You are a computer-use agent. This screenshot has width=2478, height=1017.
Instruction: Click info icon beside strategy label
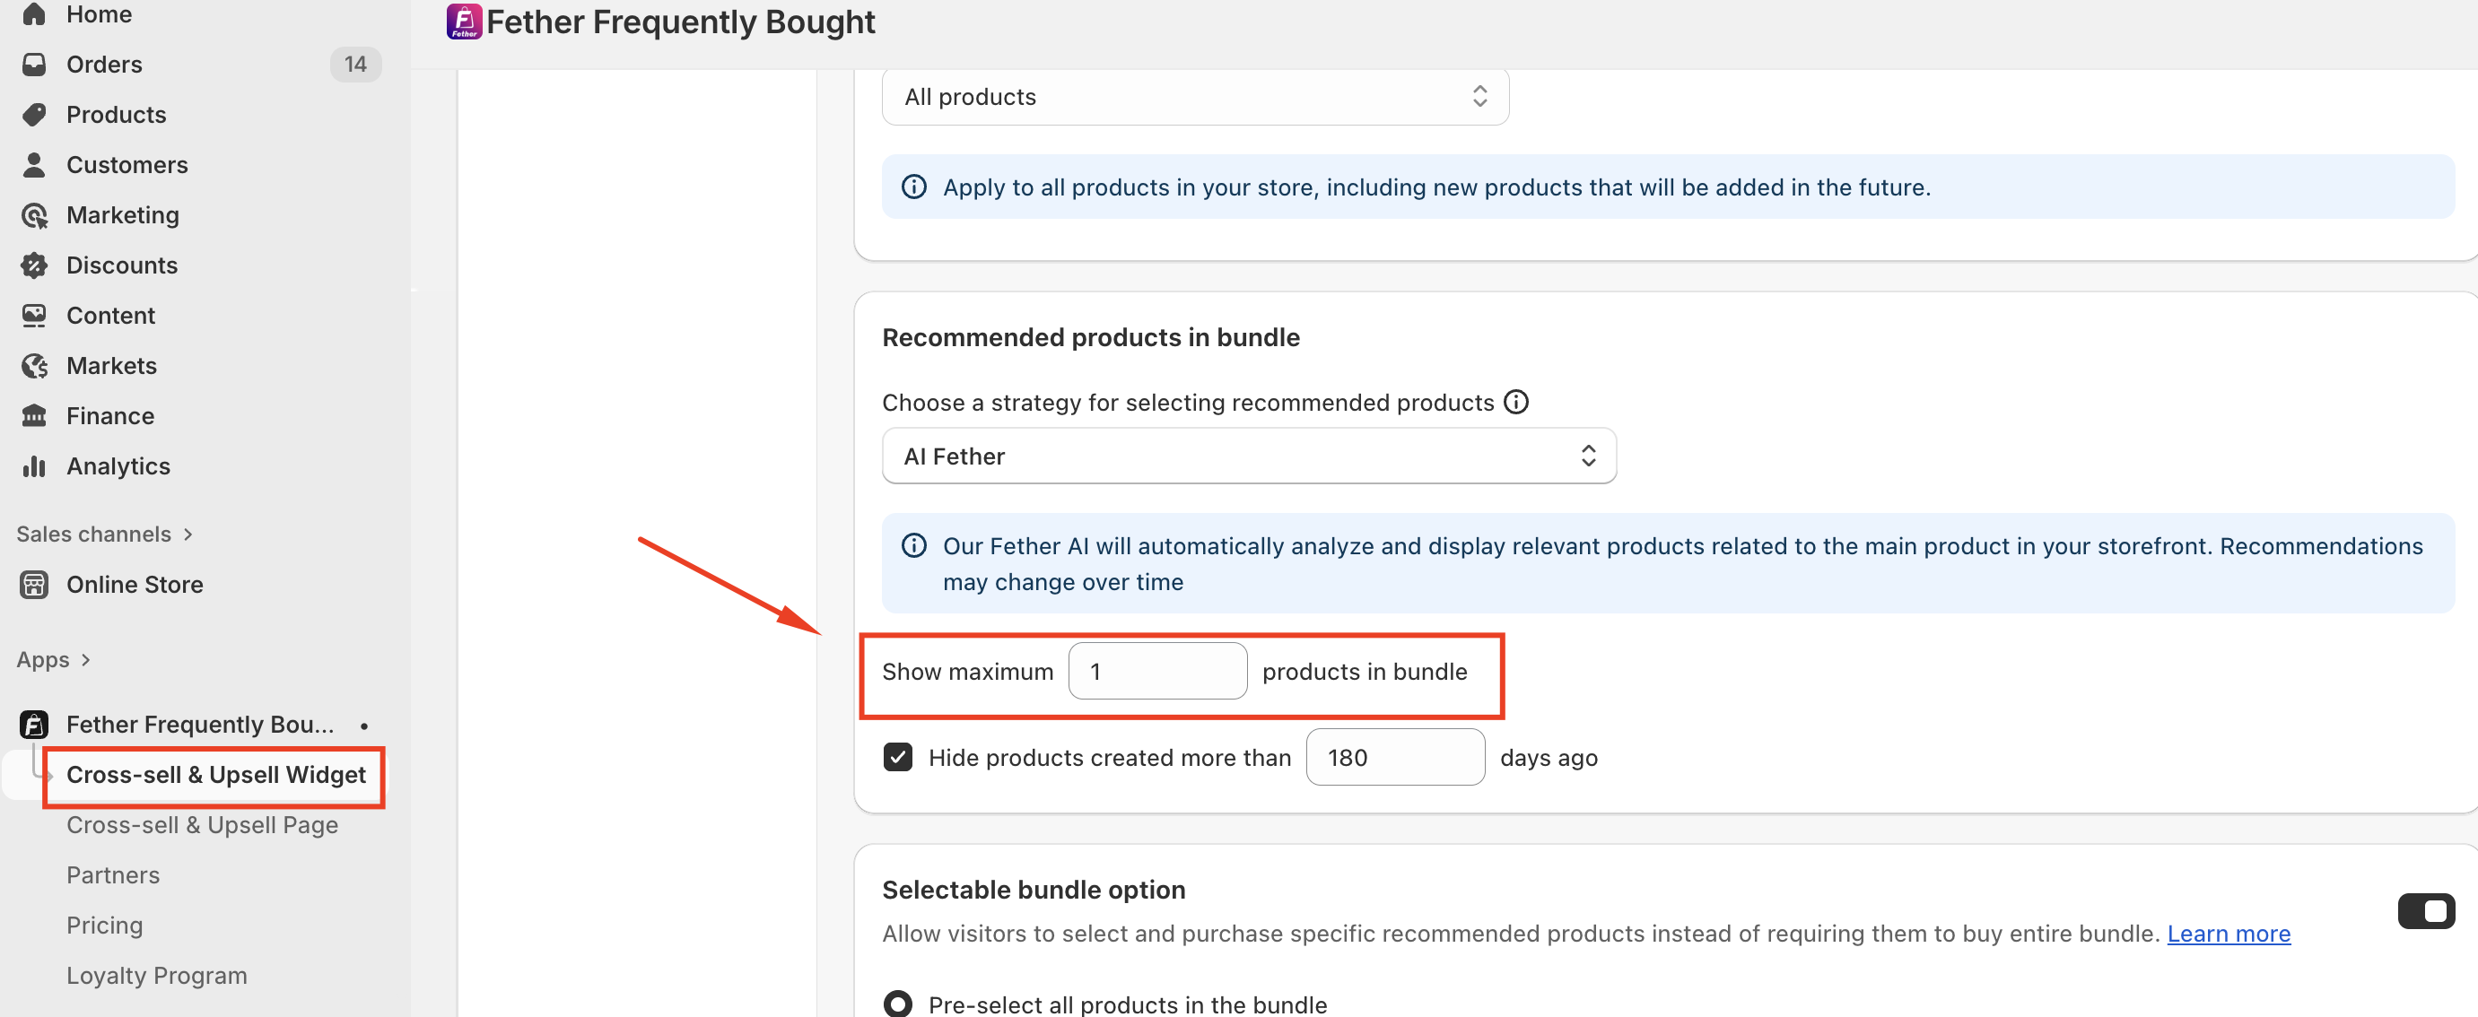pyautogui.click(x=1516, y=402)
